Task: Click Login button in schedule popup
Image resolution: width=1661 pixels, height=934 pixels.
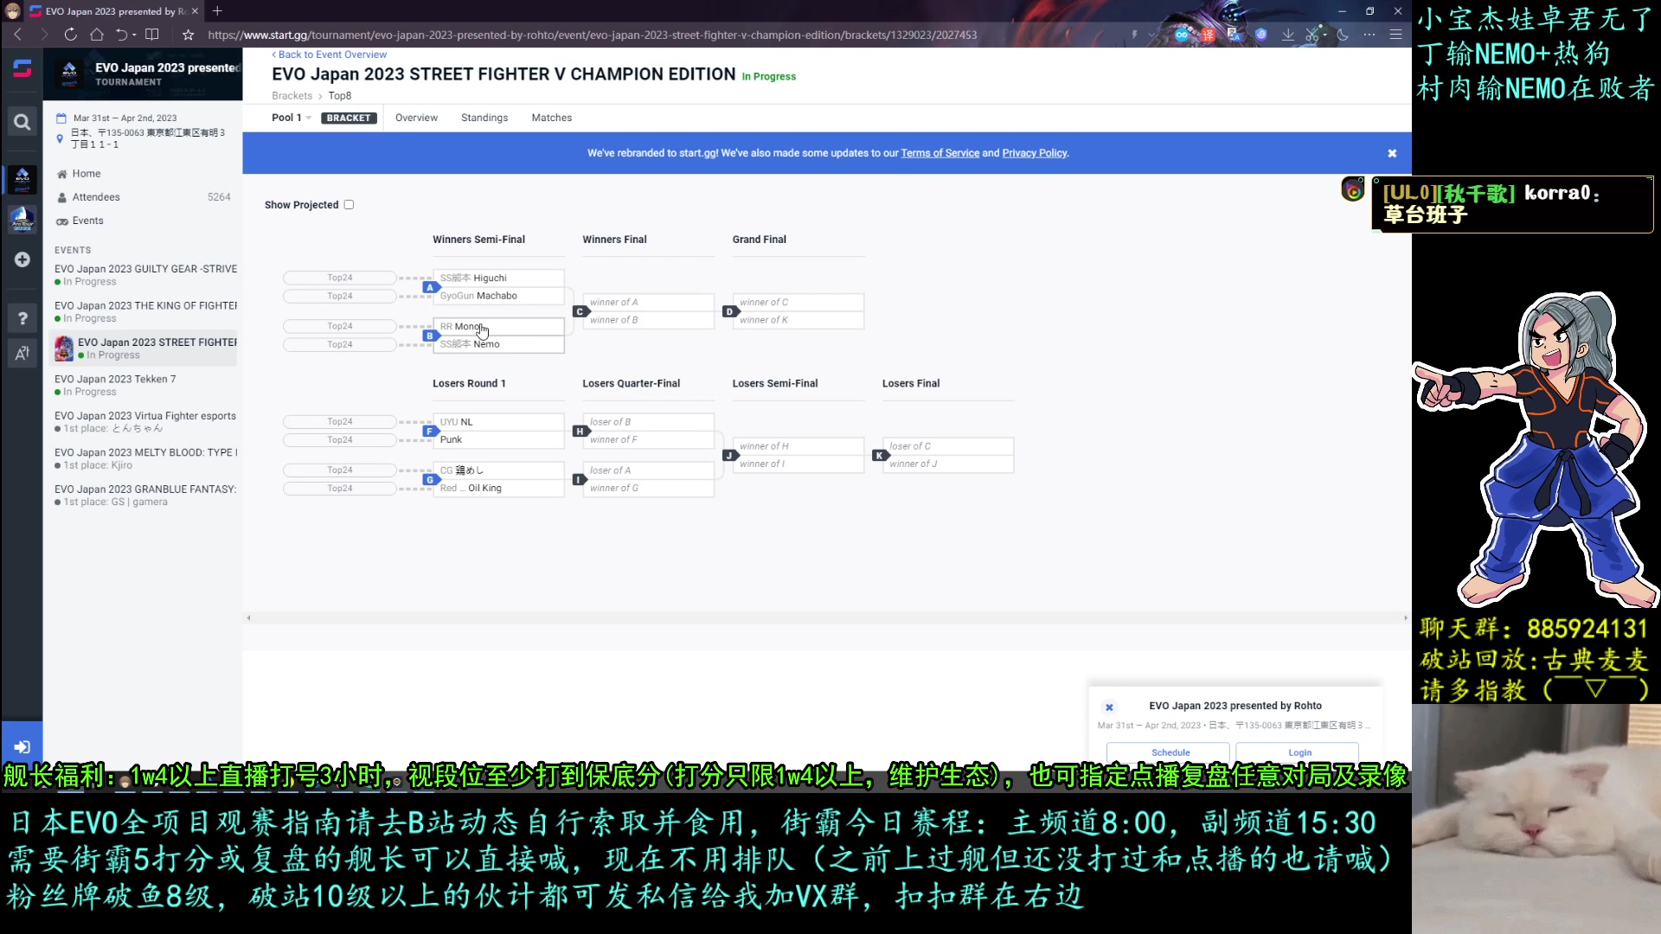Action: (x=1299, y=752)
